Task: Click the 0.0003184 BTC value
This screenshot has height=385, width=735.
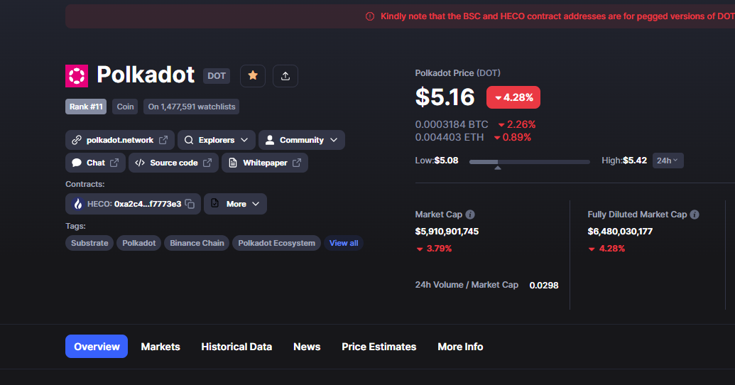Action: pyautogui.click(x=452, y=124)
